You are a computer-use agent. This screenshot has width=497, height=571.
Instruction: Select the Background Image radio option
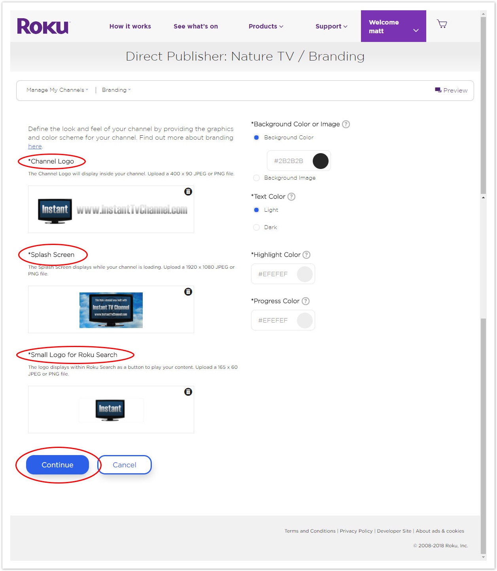[x=257, y=178]
